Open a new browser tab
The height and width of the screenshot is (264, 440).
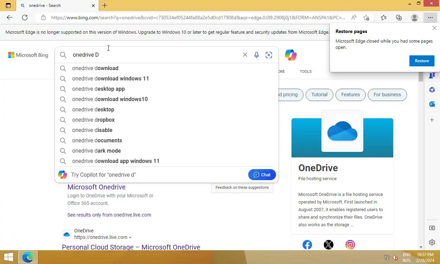coord(105,5)
